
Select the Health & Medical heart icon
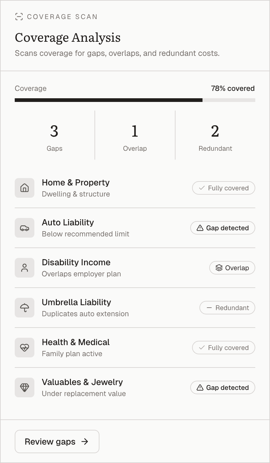coord(25,348)
